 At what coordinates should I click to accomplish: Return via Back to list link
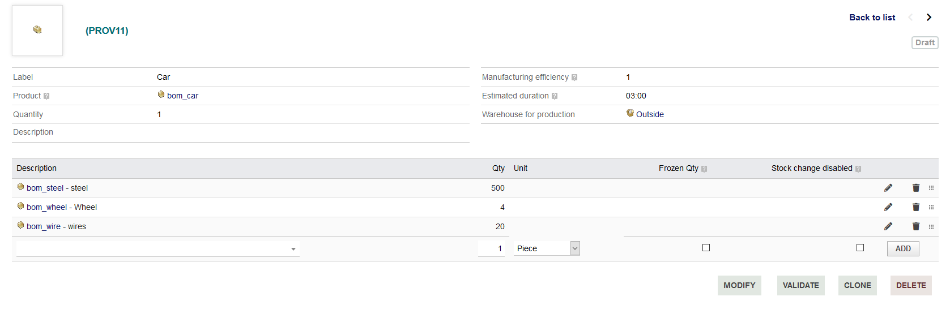pos(872,18)
